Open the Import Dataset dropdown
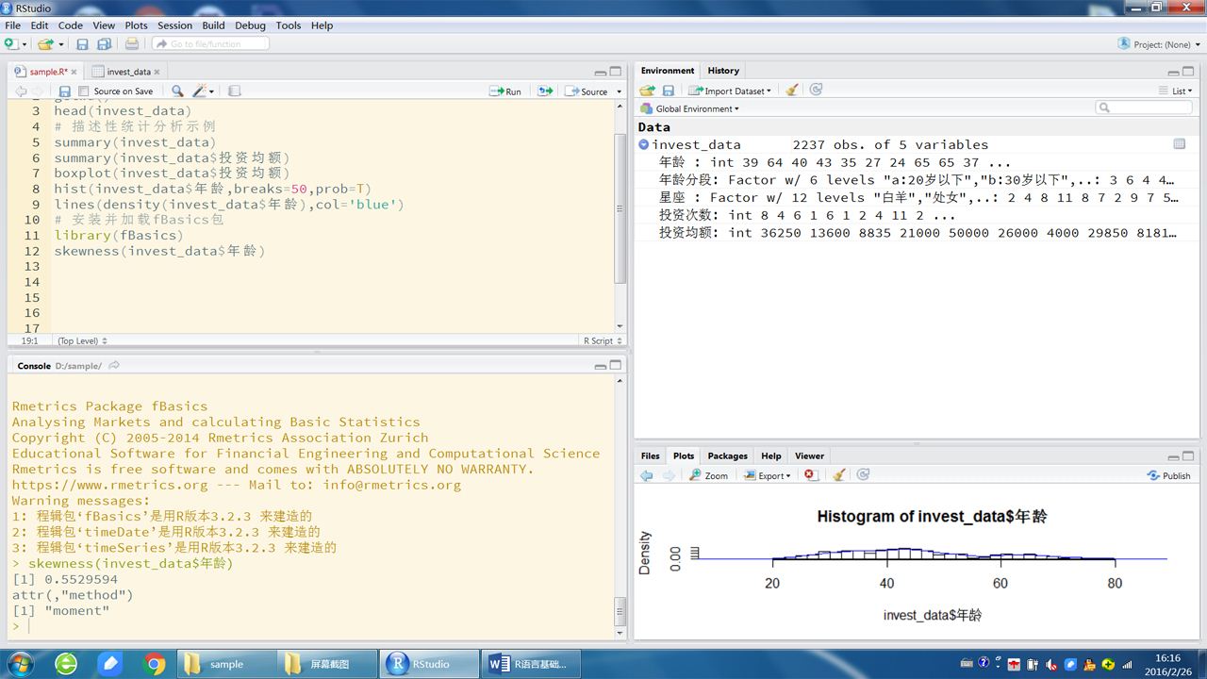1207x679 pixels. coord(730,91)
